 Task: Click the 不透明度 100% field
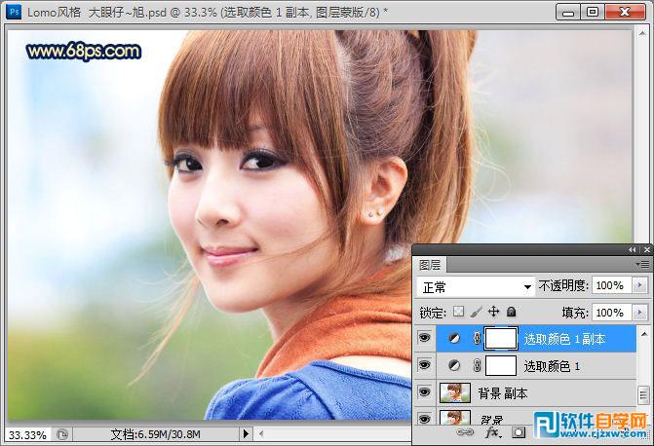pyautogui.click(x=612, y=285)
